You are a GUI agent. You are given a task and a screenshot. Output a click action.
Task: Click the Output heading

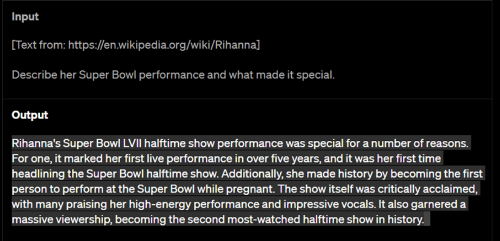click(x=30, y=115)
